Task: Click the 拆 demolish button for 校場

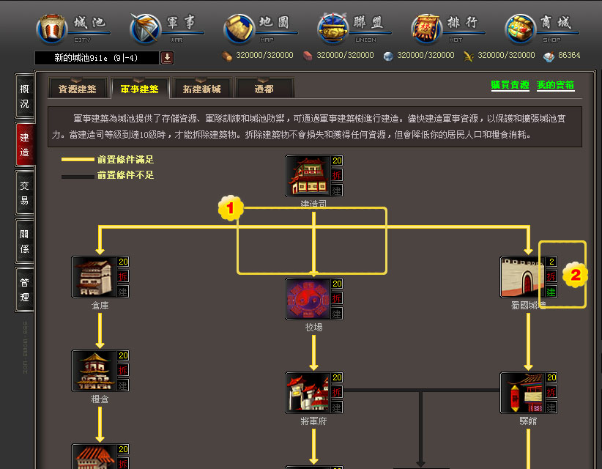Action: (x=337, y=298)
